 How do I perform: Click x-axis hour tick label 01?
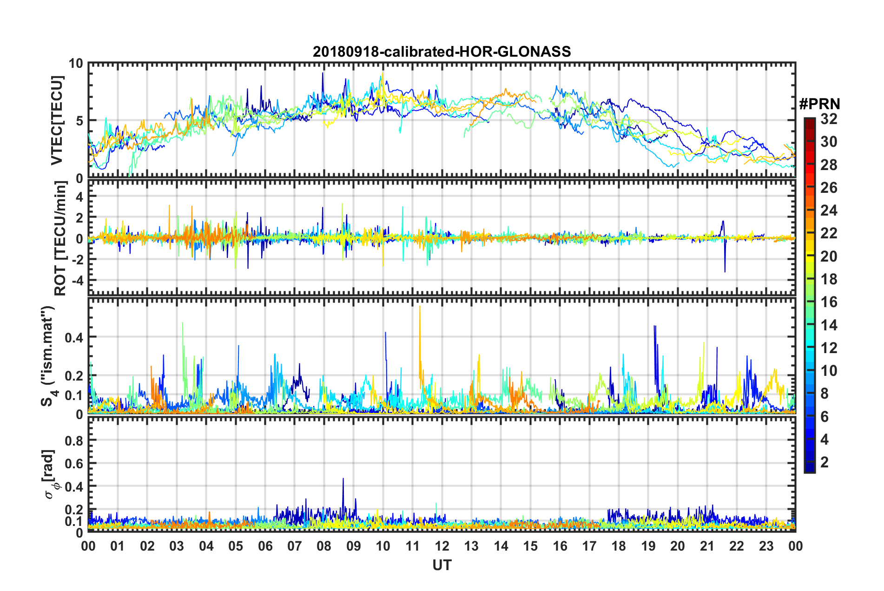[x=118, y=546]
